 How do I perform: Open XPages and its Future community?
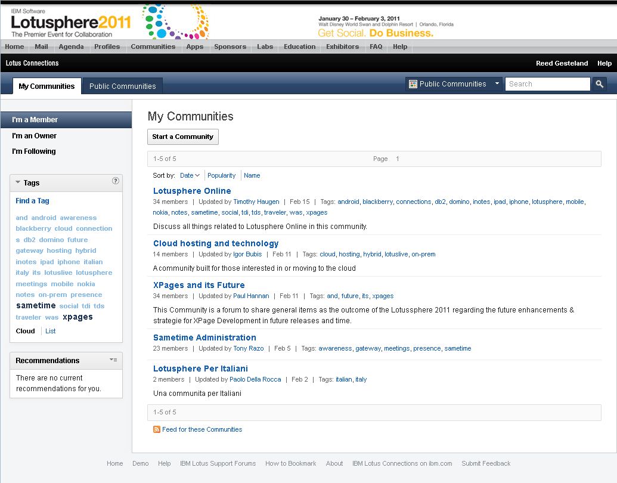(x=199, y=286)
